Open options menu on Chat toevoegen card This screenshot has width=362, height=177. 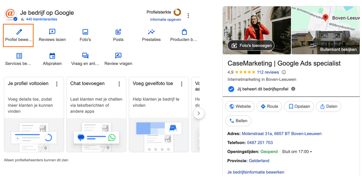click(x=119, y=84)
